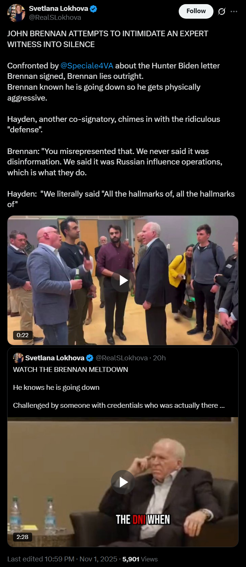Click the verified badge in the quoted post
This screenshot has height=567, width=246.
pos(90,358)
